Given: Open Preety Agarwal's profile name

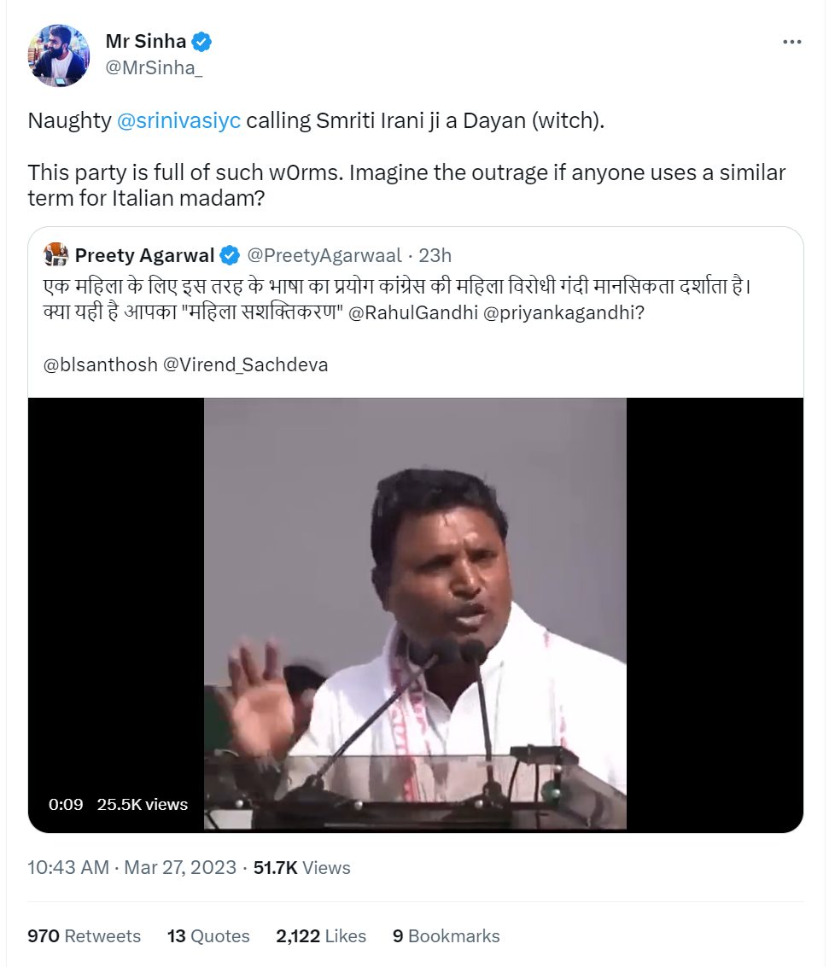Looking at the screenshot, I should 144,255.
